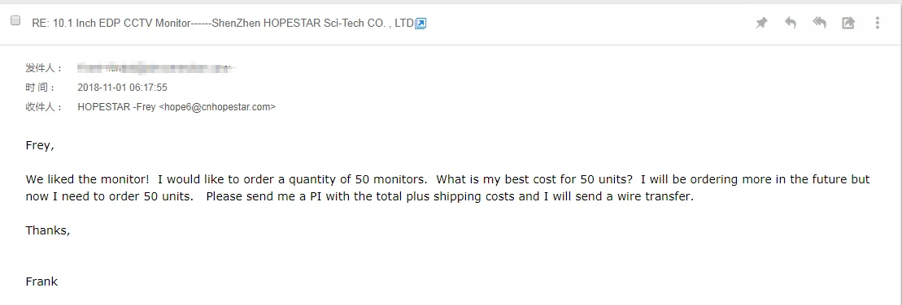Viewport: 902px width, 305px height.
Task: Click the HOPESTAR -Frey recipient name
Action: (116, 106)
